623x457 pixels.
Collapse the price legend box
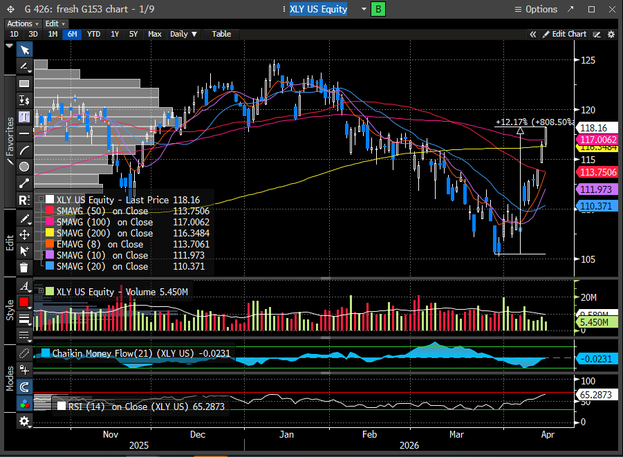(41, 200)
